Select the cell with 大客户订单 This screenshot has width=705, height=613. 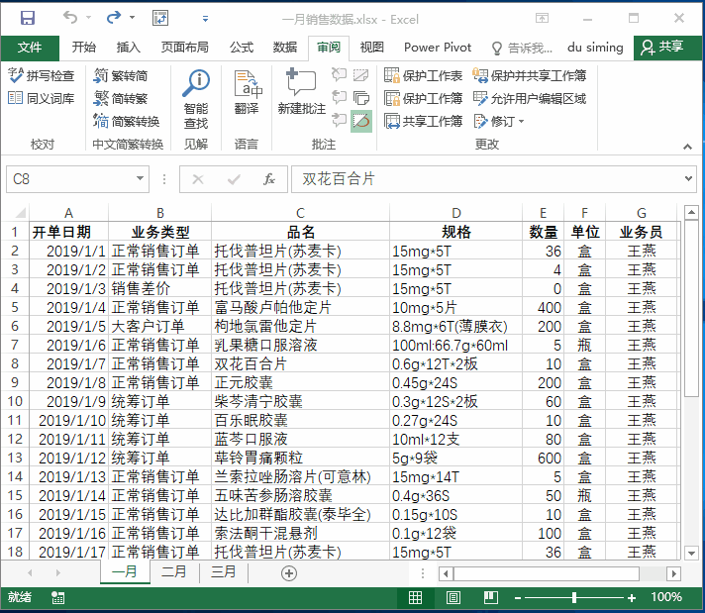tap(160, 326)
